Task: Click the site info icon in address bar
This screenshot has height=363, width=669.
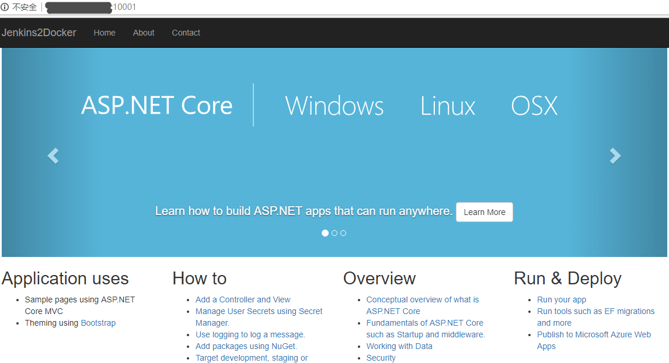Action: pyautogui.click(x=5, y=7)
